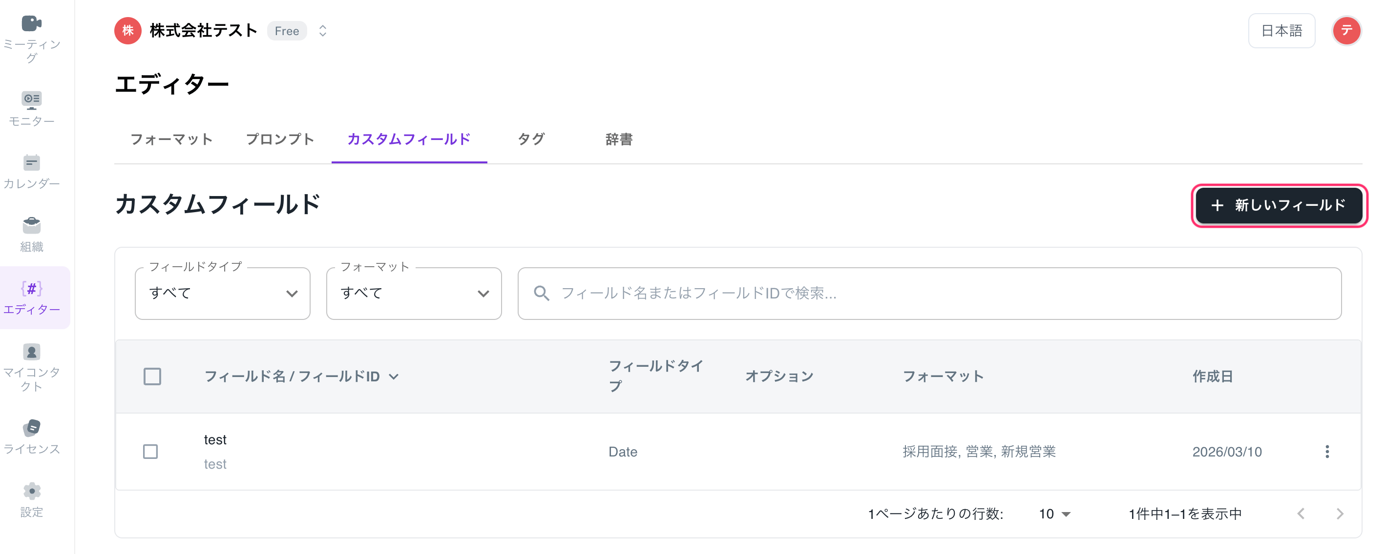Click the 作成日 column header
Image resolution: width=1386 pixels, height=554 pixels.
click(x=1213, y=376)
